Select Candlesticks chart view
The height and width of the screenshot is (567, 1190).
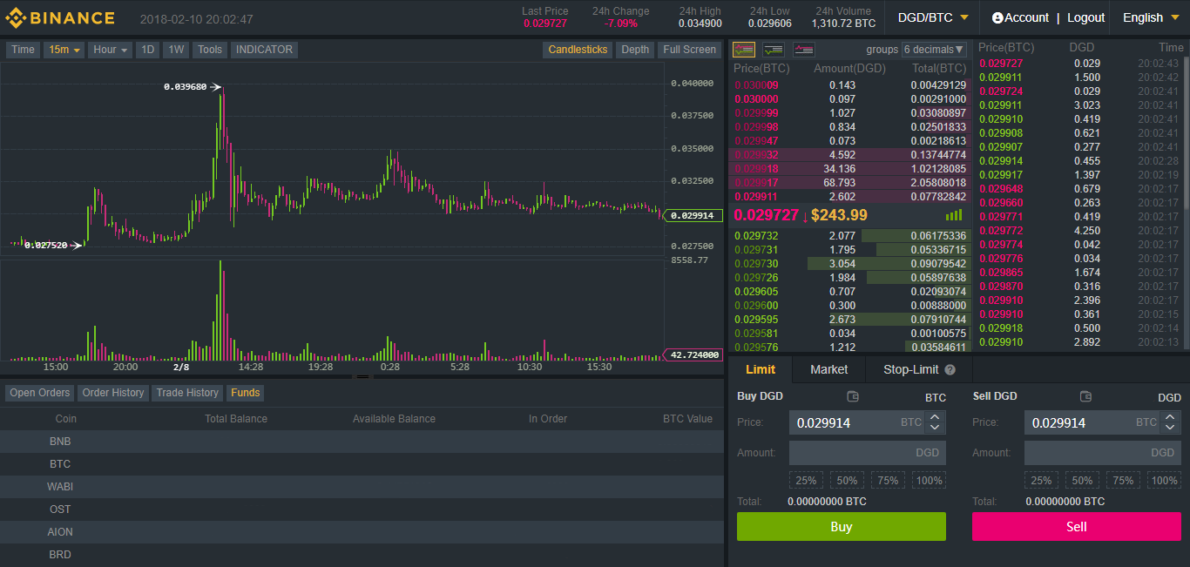[x=578, y=50]
